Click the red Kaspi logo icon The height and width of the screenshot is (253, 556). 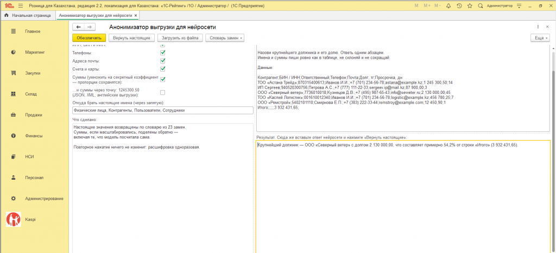[x=14, y=219]
